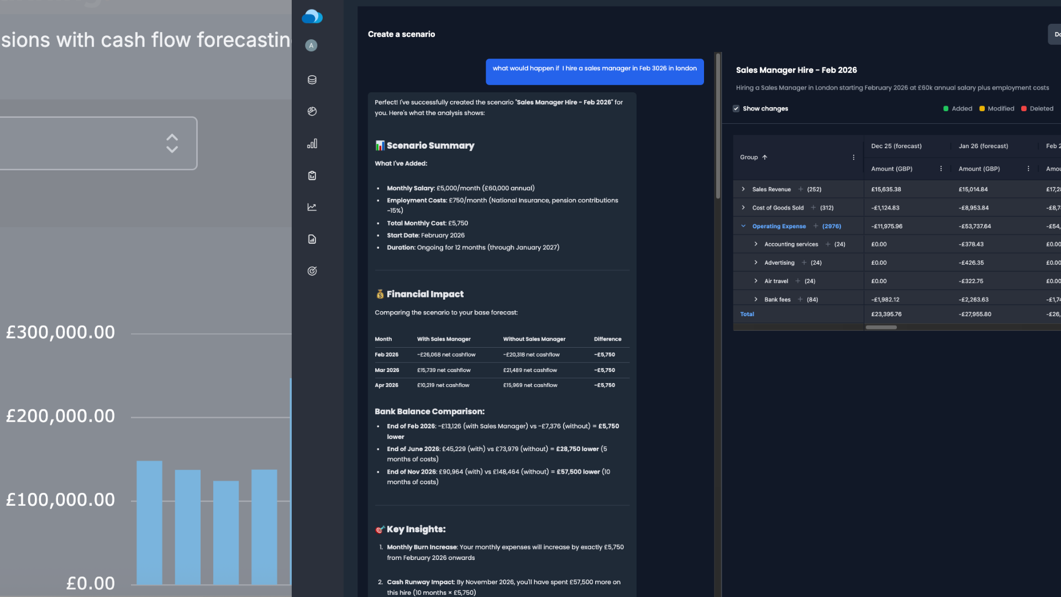The height and width of the screenshot is (597, 1061).
Task: Open the pie chart section in sidebar
Action: point(312,111)
